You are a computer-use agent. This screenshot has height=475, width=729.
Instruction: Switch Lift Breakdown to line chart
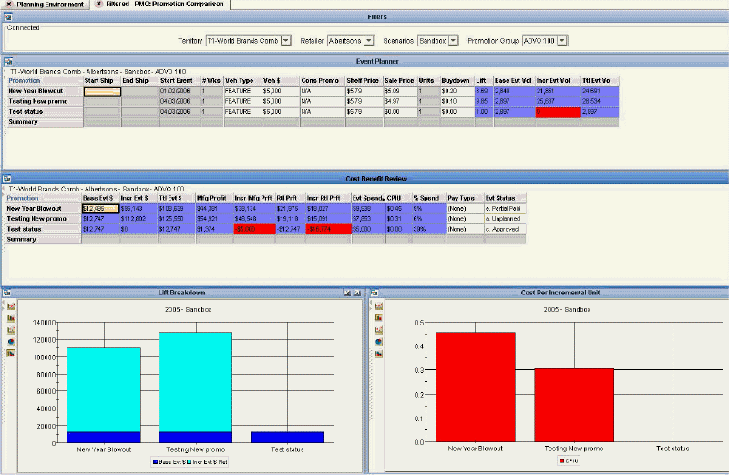pos(11,306)
